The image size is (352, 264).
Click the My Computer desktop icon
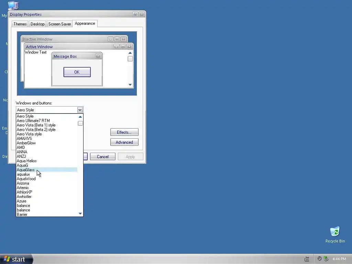13,5
